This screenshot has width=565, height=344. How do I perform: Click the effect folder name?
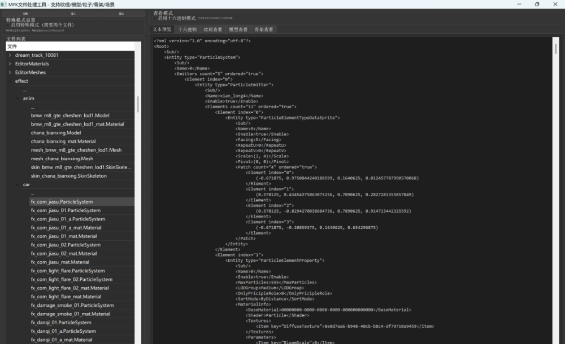coord(21,81)
